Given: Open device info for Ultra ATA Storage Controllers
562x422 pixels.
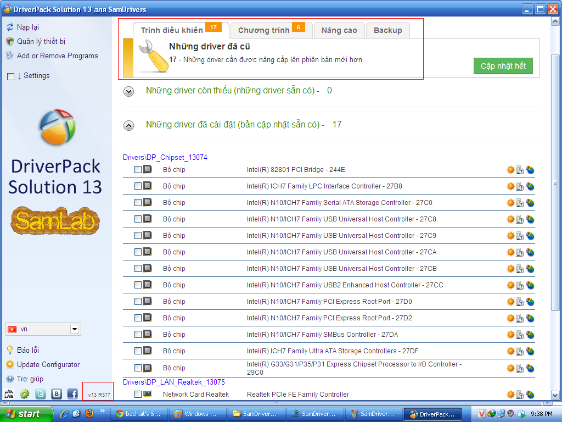Looking at the screenshot, I should pos(520,351).
